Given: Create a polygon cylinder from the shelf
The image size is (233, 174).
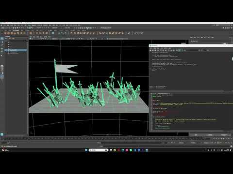Looking at the screenshot, I should point(12,33).
